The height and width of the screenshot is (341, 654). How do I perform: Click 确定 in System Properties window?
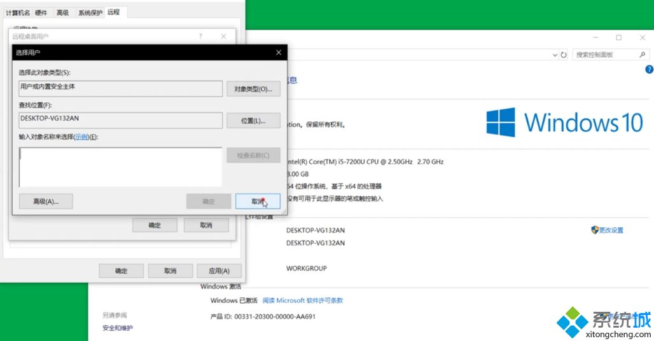click(x=122, y=271)
